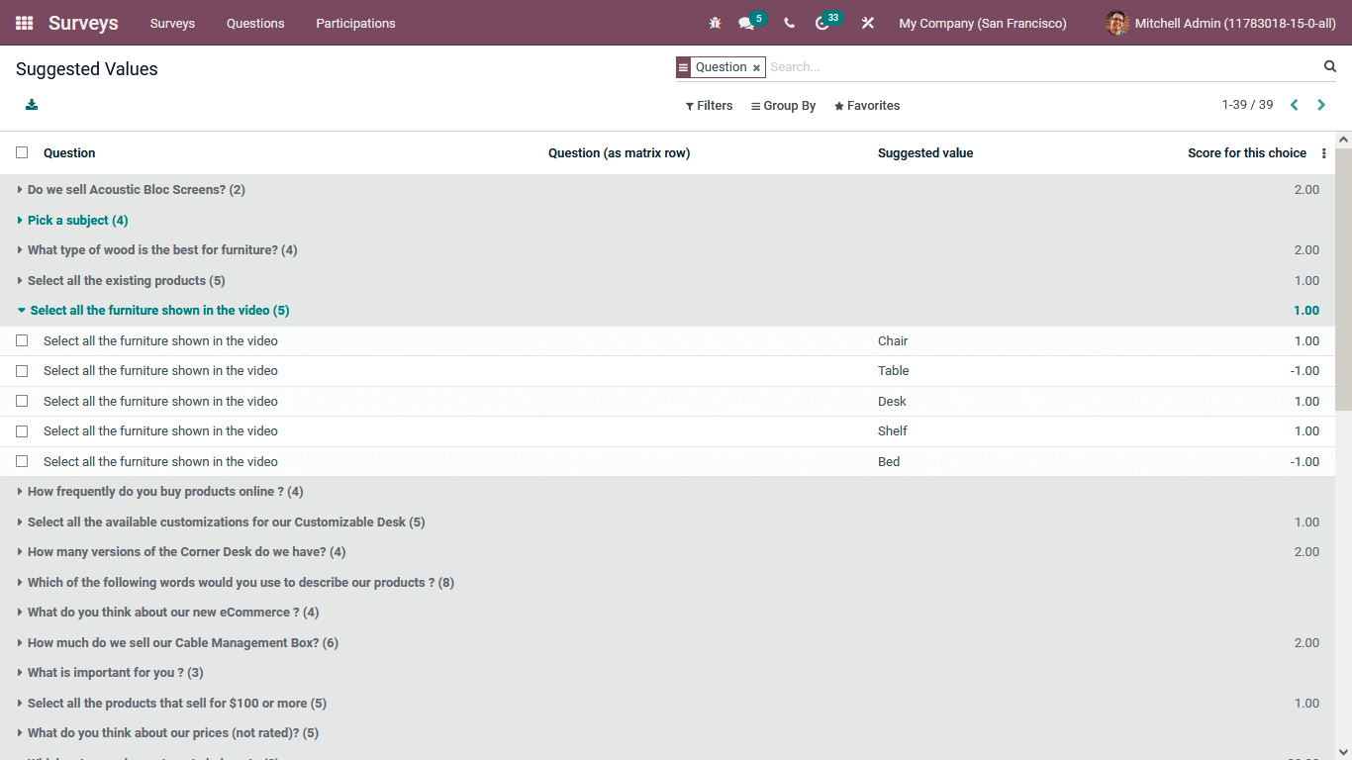
Task: Export all via download icon
Action: tap(32, 105)
